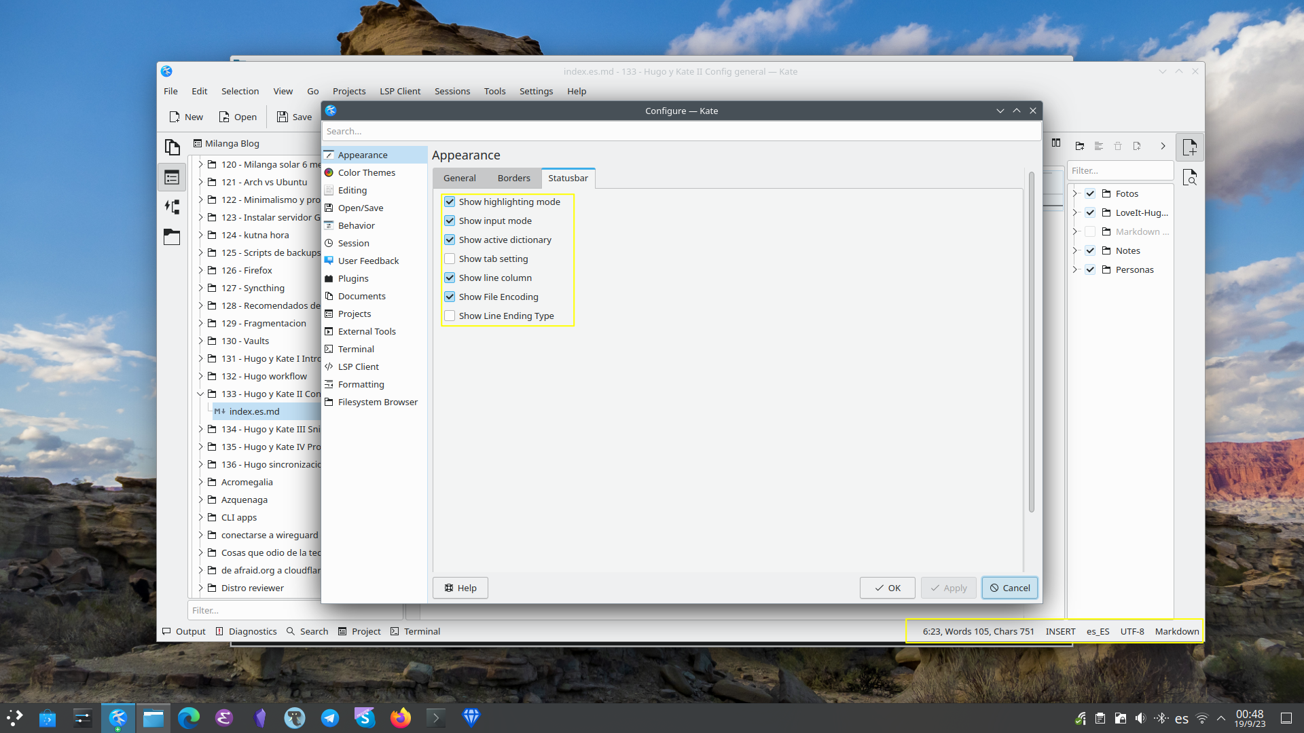Enable the Show tab setting checkbox

pos(450,259)
